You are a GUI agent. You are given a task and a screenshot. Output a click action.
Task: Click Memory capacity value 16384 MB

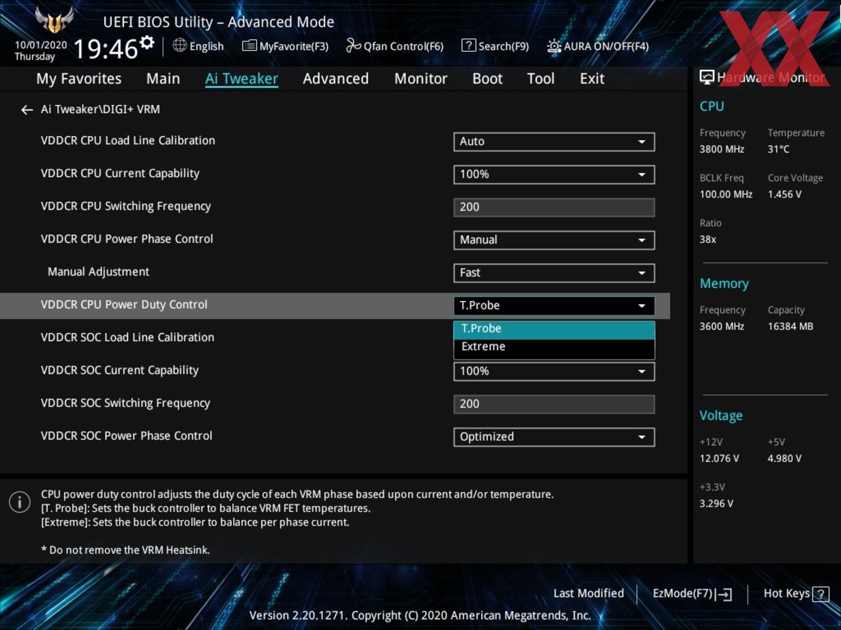click(x=790, y=327)
